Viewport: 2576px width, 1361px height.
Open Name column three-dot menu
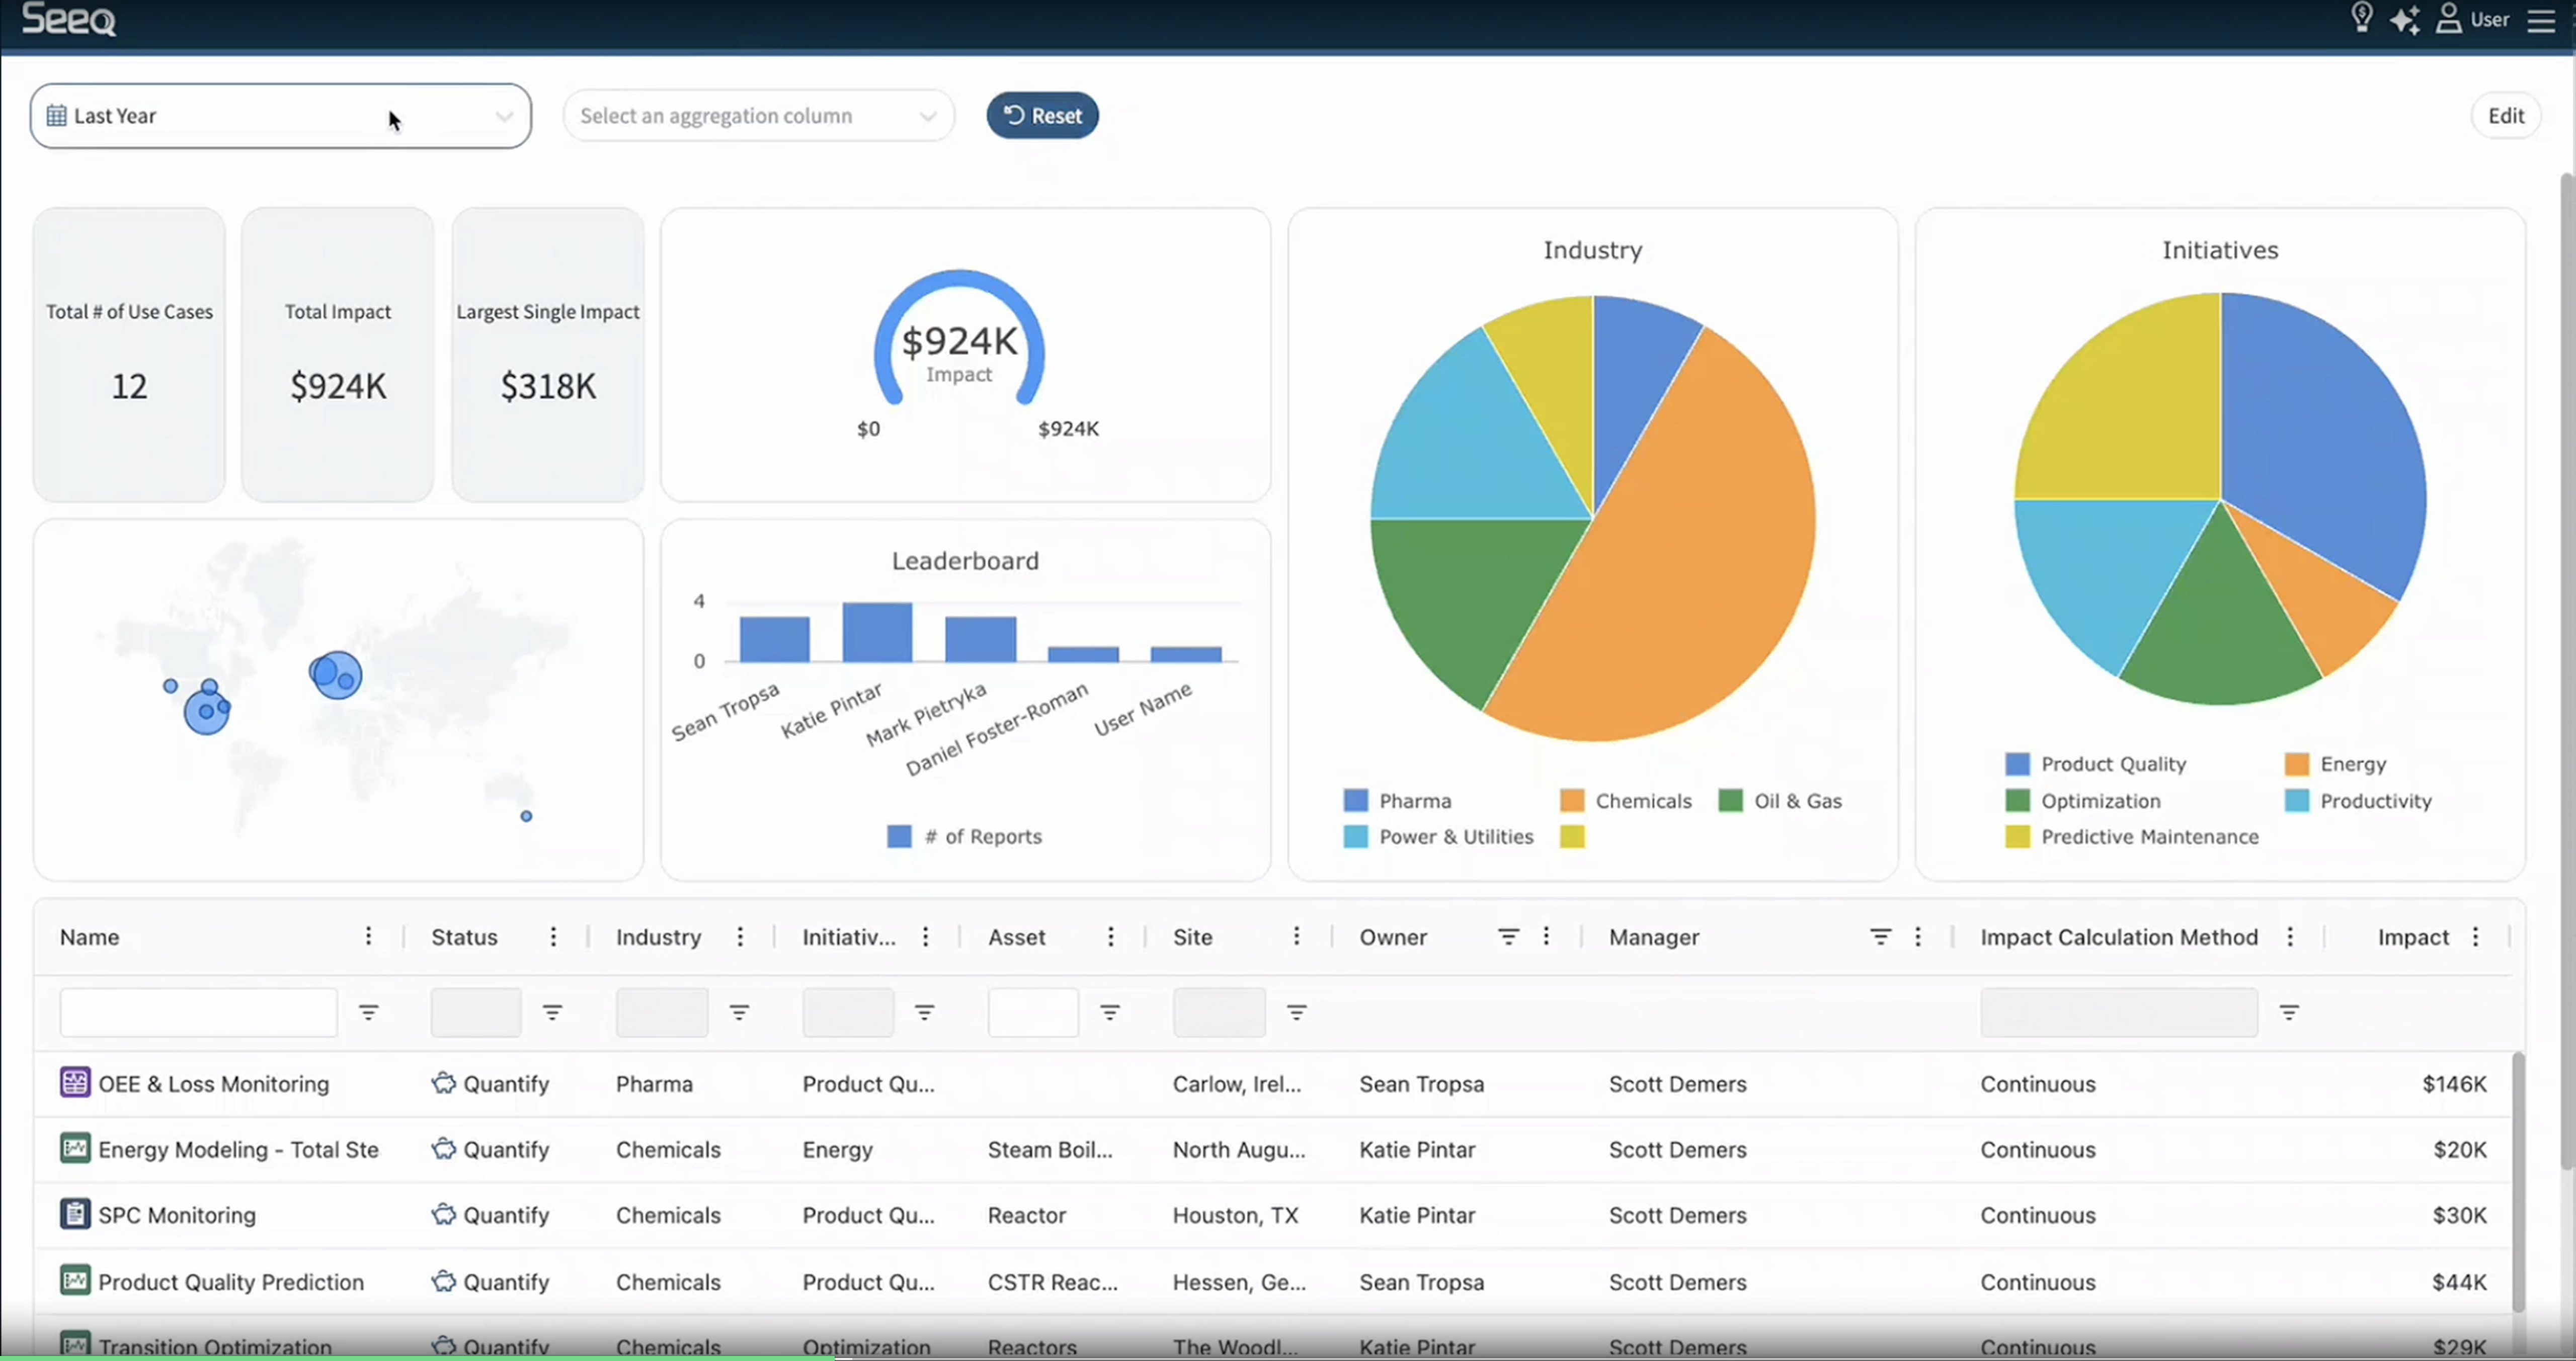click(x=368, y=936)
